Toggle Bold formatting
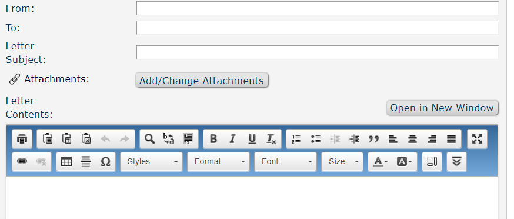The width and height of the screenshot is (514, 219). coord(213,139)
